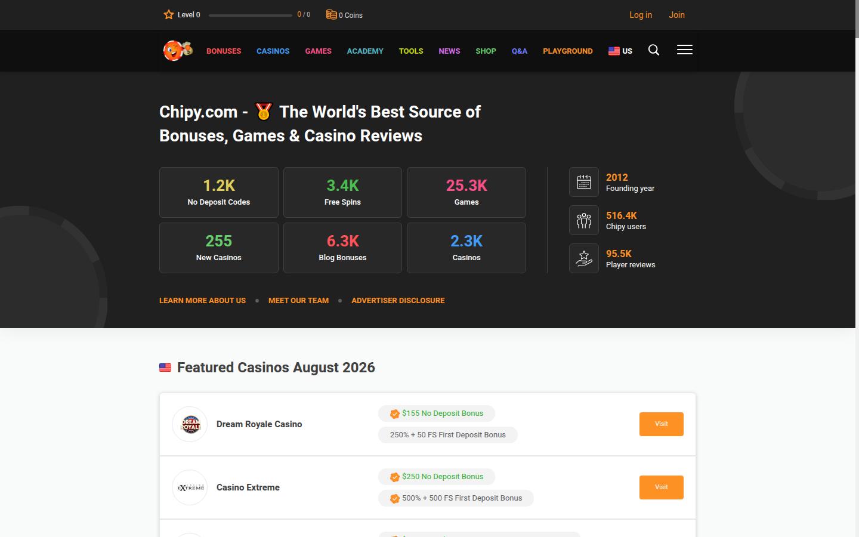The width and height of the screenshot is (859, 537).
Task: Click the Level star icon
Action: point(169,14)
